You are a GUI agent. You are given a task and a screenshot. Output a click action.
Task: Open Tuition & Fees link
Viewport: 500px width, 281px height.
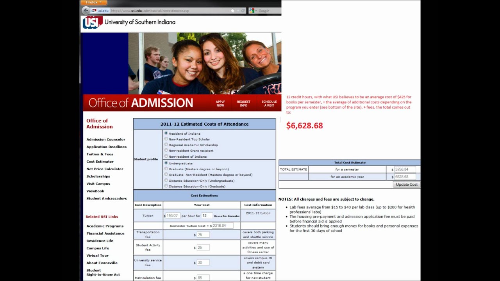[100, 154]
